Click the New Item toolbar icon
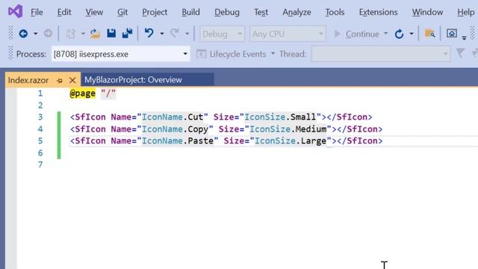This screenshot has width=478, height=269. coord(71,34)
